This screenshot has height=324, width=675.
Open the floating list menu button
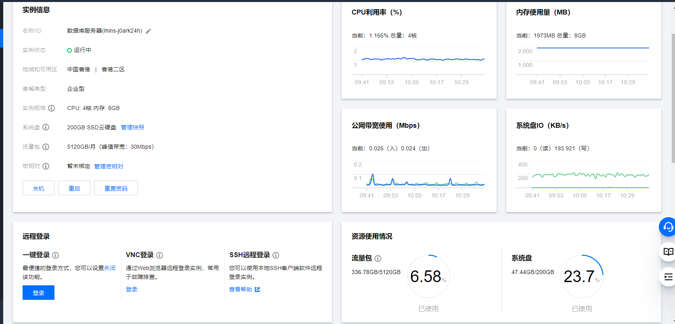(x=668, y=277)
